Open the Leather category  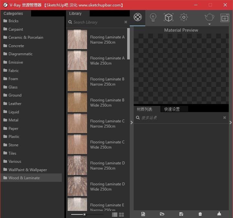click(12, 104)
